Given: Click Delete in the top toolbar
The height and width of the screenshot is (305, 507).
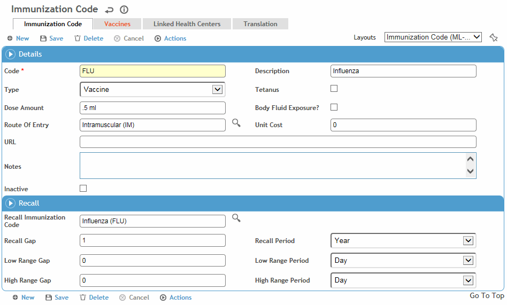Looking at the screenshot, I should 89,38.
